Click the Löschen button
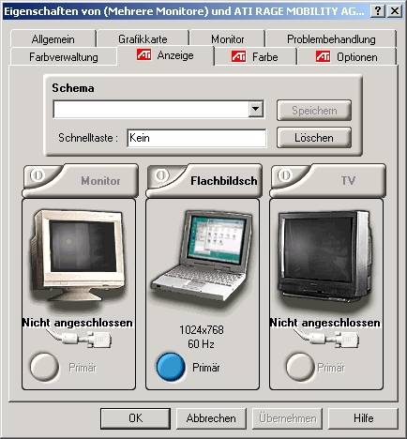407x439 pixels. pos(314,138)
